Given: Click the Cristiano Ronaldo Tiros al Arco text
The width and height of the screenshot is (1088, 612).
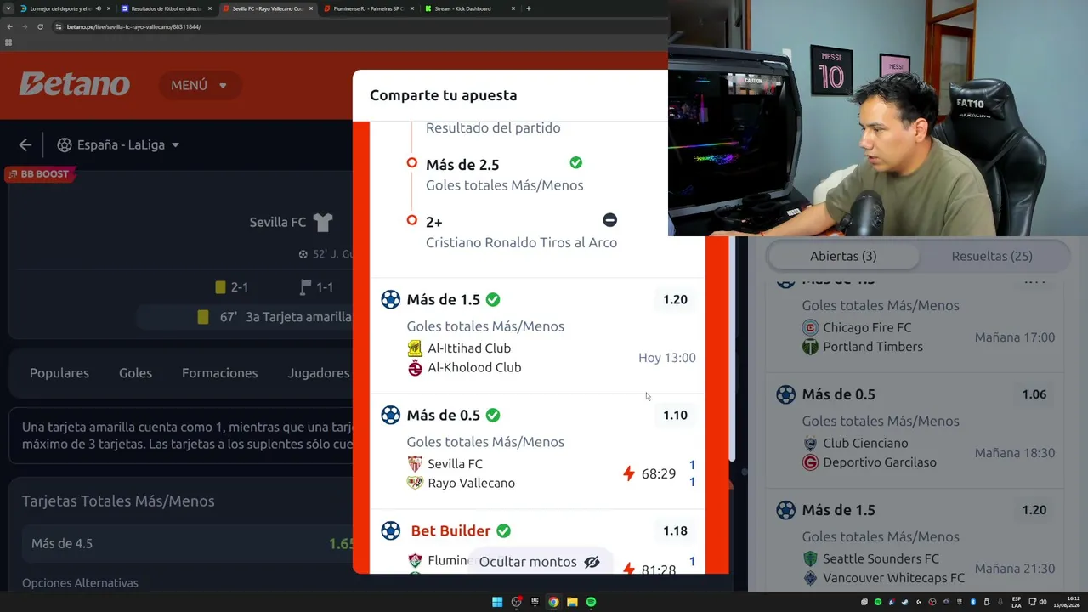Looking at the screenshot, I should pyautogui.click(x=521, y=243).
